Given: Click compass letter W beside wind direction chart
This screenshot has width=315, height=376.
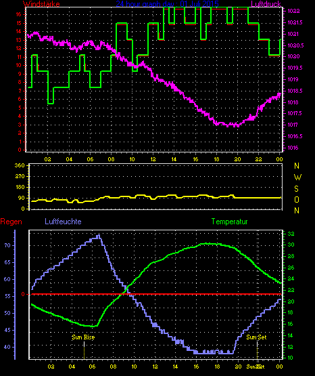Looking at the screenshot, I should tap(297, 177).
